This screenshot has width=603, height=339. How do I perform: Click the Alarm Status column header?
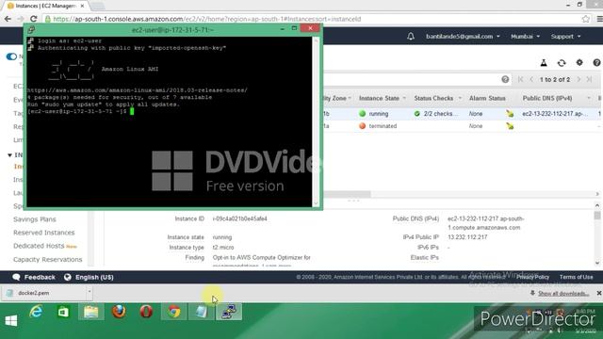click(487, 98)
